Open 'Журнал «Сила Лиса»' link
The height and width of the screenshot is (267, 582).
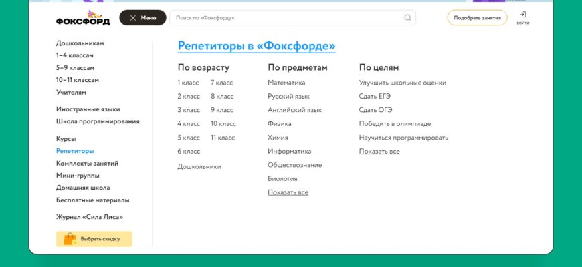coord(90,217)
